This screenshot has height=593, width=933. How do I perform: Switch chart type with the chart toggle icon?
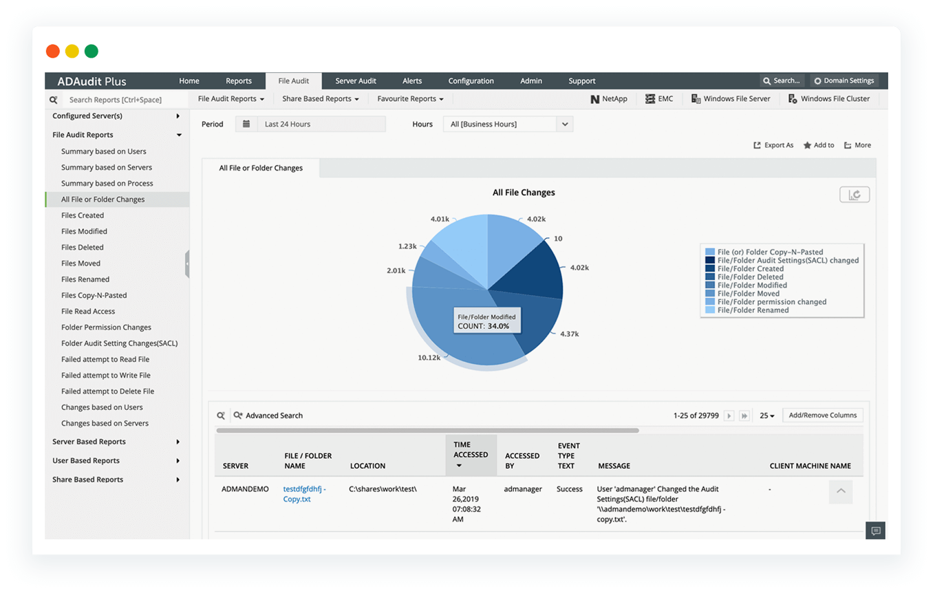tap(855, 195)
